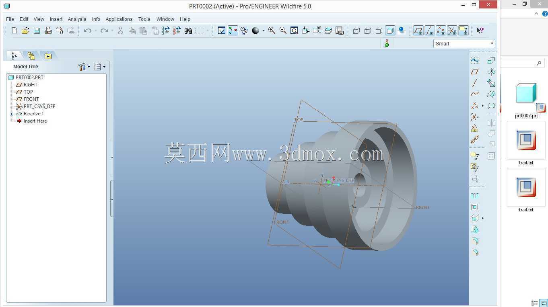Click the New file icon
This screenshot has width=548, height=307.
pyautogui.click(x=14, y=31)
